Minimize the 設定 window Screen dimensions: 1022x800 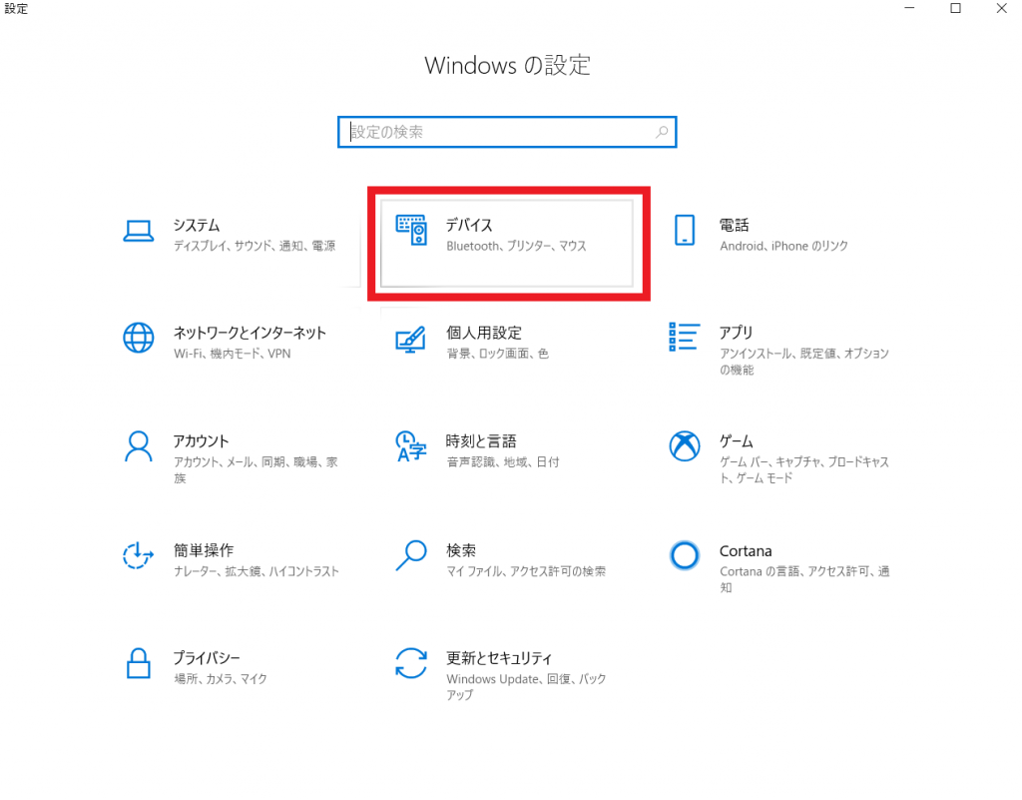pyautogui.click(x=909, y=8)
